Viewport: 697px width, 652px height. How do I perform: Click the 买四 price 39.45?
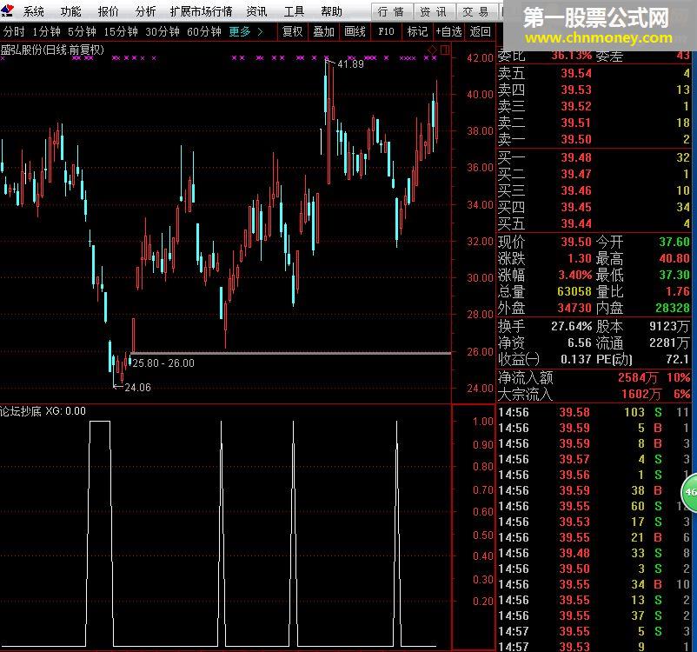(576, 207)
